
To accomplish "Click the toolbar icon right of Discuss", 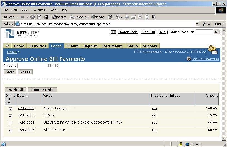I will [x=147, y=17].
